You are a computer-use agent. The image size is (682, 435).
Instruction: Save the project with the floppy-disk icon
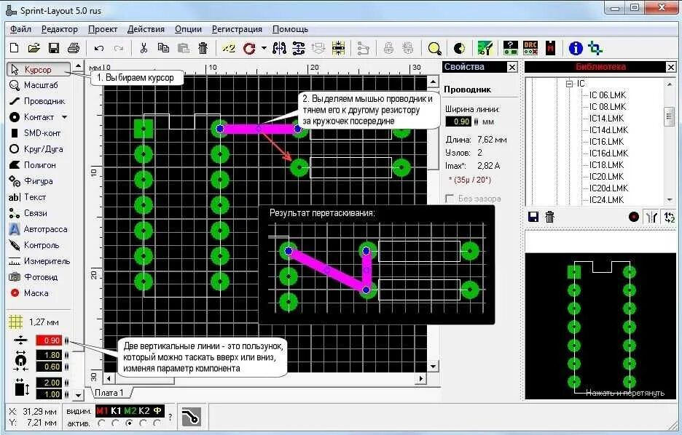click(53, 48)
